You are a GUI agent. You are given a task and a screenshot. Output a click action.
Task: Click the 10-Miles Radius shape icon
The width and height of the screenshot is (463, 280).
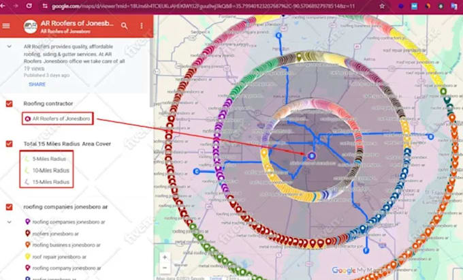(x=27, y=170)
